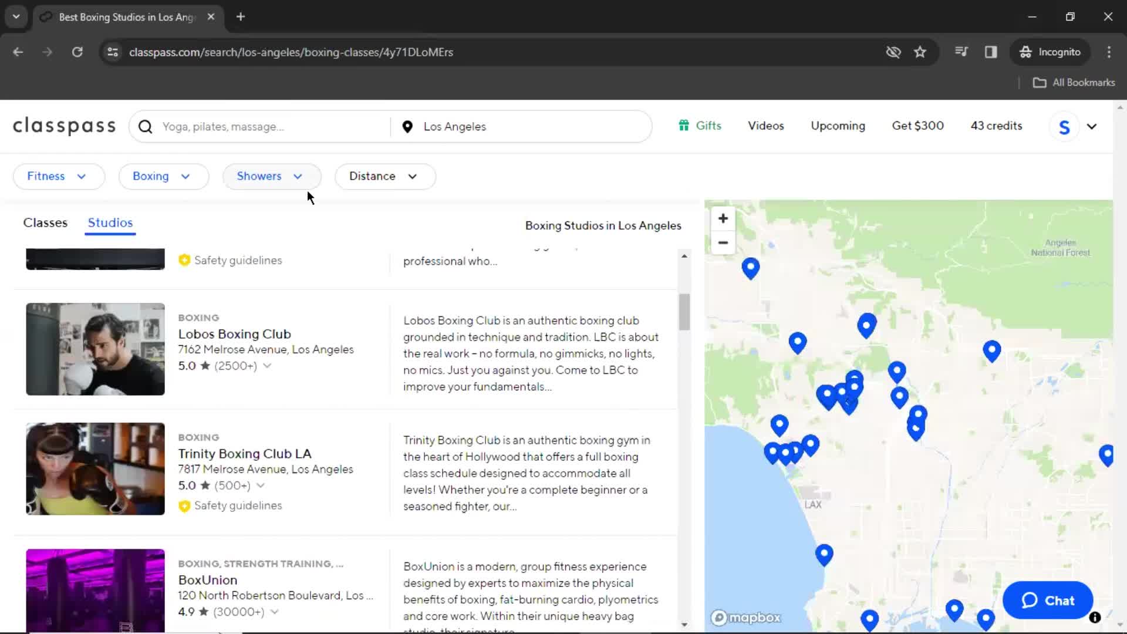Click the zoom in button on the map

tap(723, 218)
